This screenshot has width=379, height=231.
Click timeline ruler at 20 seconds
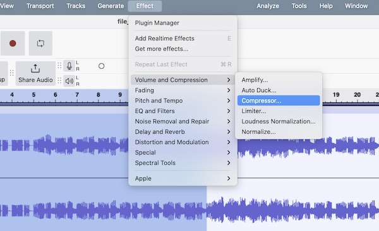click(358, 95)
